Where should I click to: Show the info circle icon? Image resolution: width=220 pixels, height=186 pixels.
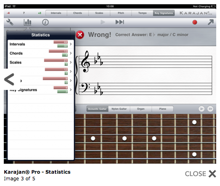point(45,22)
